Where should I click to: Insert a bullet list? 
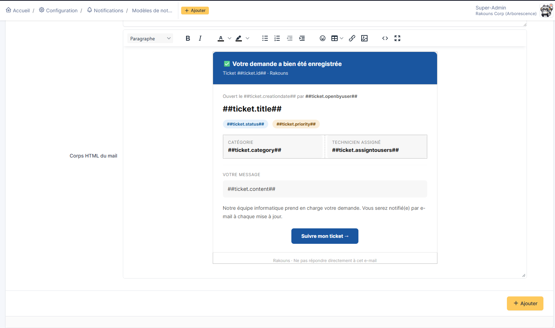[x=265, y=38]
